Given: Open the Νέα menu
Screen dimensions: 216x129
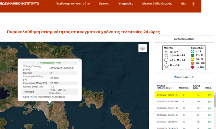Looking at the screenshot, I should click(183, 3).
